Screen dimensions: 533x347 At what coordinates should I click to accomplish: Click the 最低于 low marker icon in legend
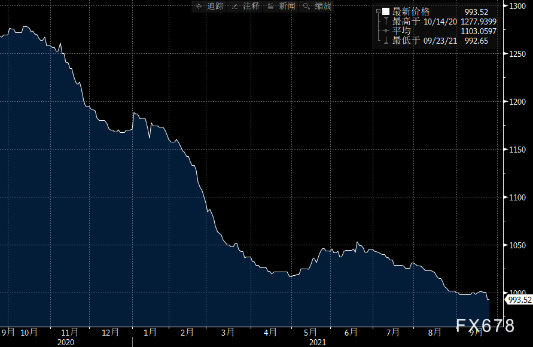click(x=386, y=40)
